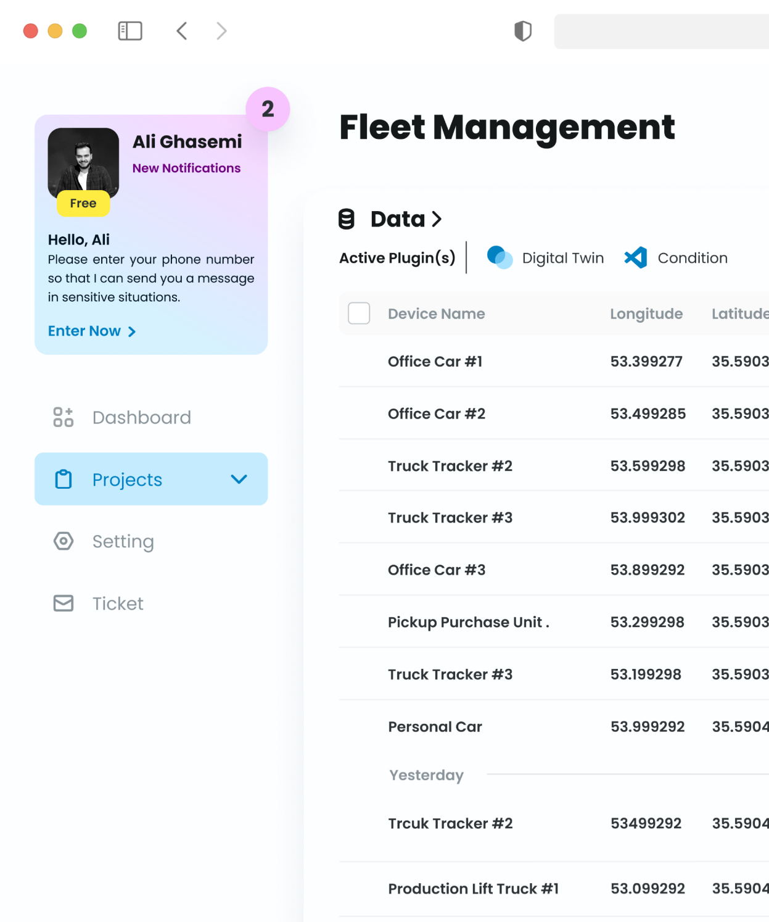
Task: Select Pickup Purchase Unit row
Action: 554,622
